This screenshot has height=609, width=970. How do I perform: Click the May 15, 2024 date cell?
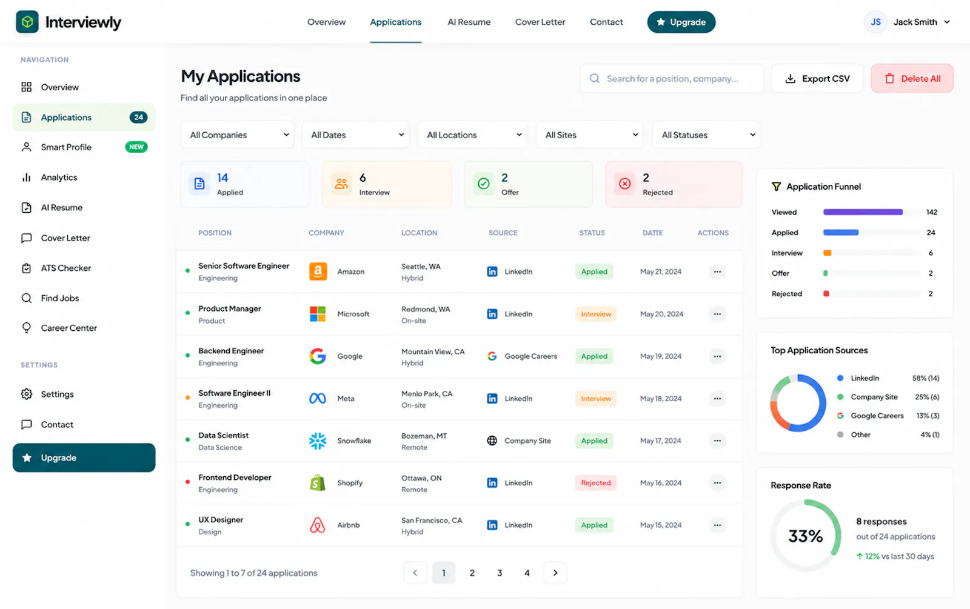point(661,525)
